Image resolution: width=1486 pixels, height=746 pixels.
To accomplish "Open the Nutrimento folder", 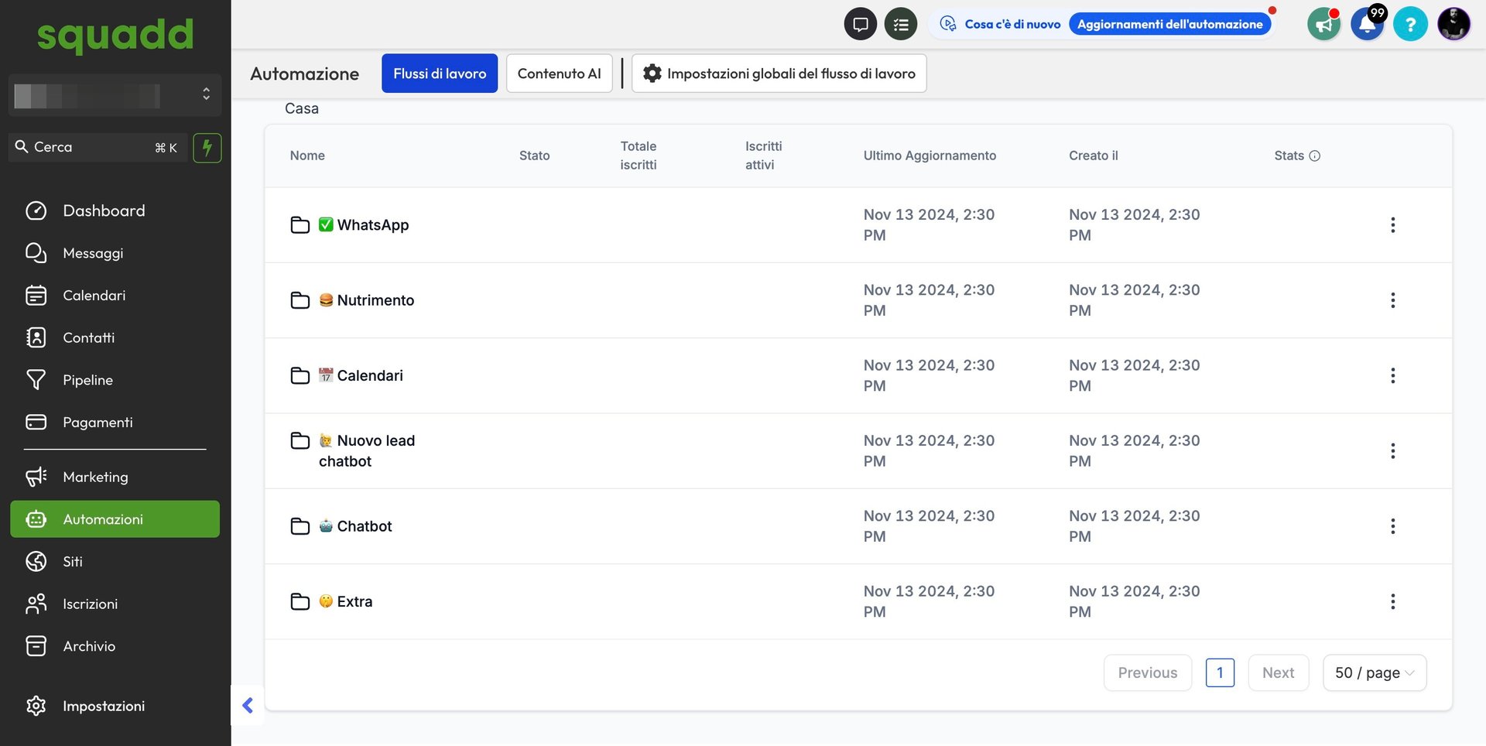I will (x=375, y=300).
